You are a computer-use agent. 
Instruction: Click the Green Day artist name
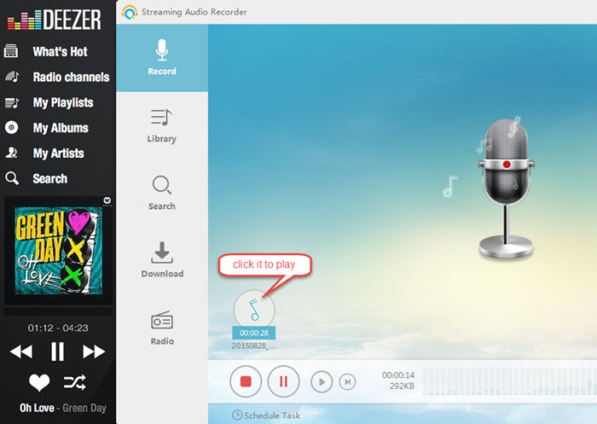(x=84, y=408)
